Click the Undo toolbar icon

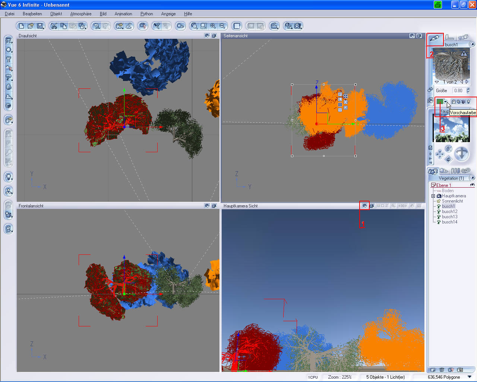[97, 26]
